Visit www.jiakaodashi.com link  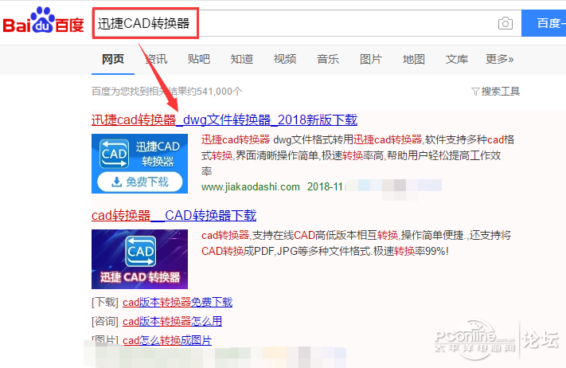pyautogui.click(x=251, y=186)
